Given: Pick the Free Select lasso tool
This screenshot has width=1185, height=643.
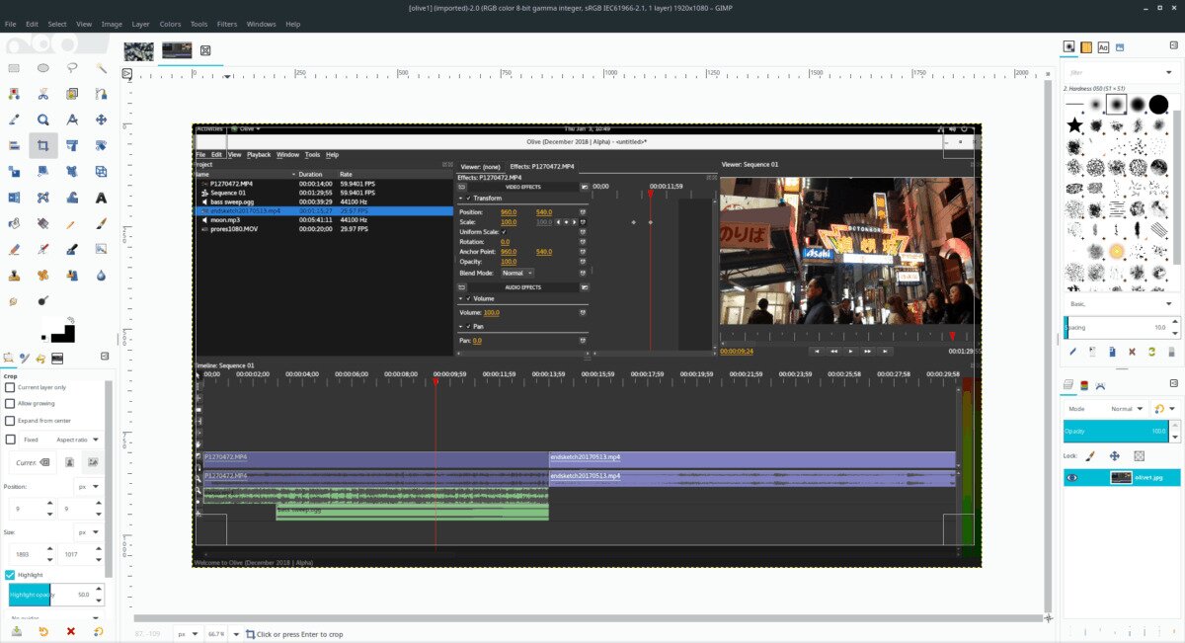Looking at the screenshot, I should [x=72, y=68].
